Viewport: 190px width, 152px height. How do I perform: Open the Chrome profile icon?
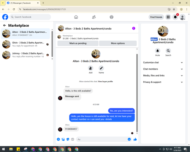(181, 9)
